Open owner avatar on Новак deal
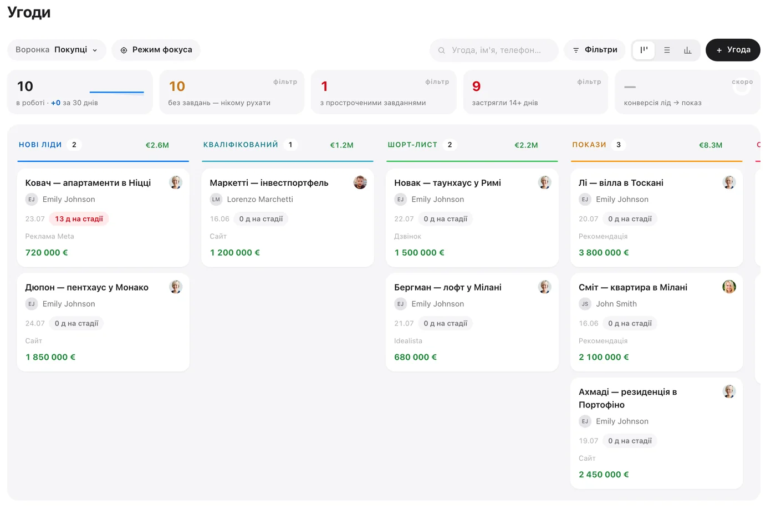This screenshot has height=530, width=776. click(x=545, y=182)
